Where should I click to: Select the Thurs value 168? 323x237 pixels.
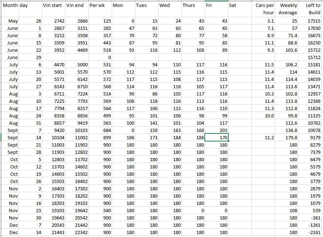click(194, 131)
